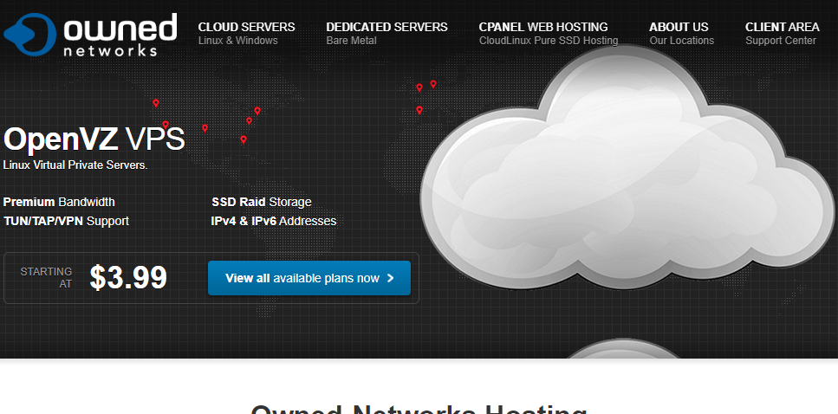Click the View all available plans now button
The height and width of the screenshot is (414, 838).
tap(309, 278)
